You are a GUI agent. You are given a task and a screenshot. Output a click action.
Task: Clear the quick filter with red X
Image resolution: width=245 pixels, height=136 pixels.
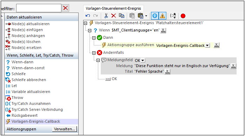[66, 8]
